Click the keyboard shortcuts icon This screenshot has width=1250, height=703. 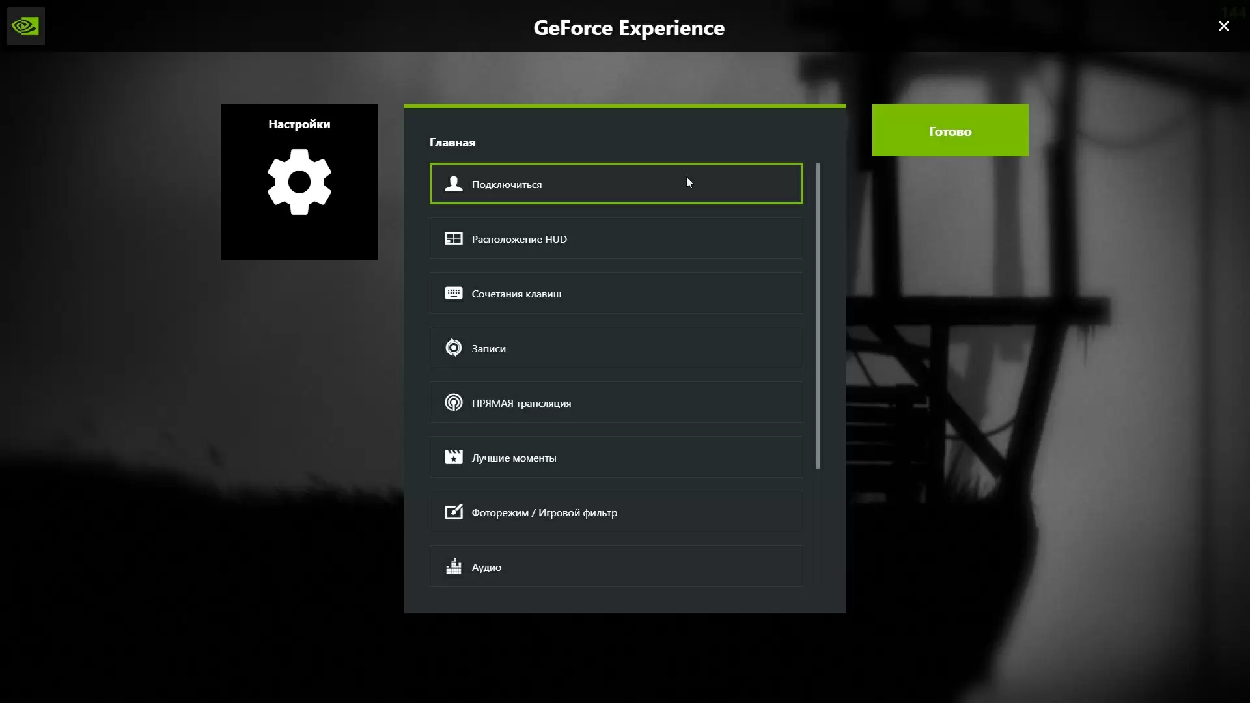pyautogui.click(x=454, y=294)
